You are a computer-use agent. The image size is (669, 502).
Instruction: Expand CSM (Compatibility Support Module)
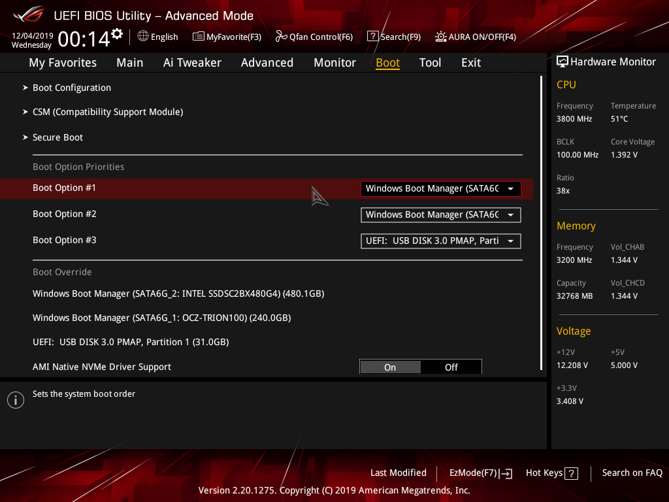coord(108,112)
